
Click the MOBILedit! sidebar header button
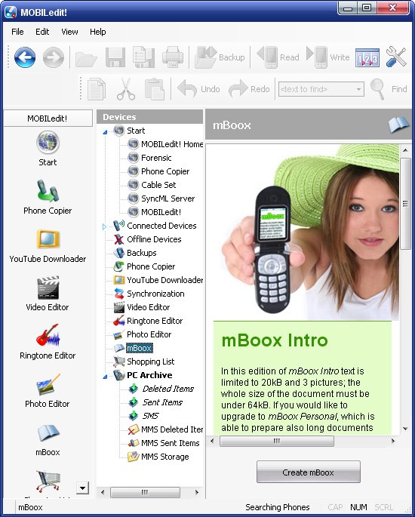[48, 118]
